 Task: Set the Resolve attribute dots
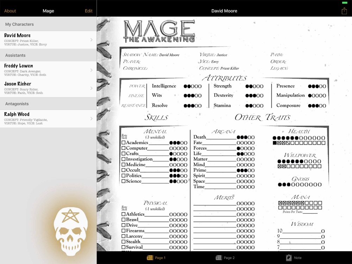193,106
